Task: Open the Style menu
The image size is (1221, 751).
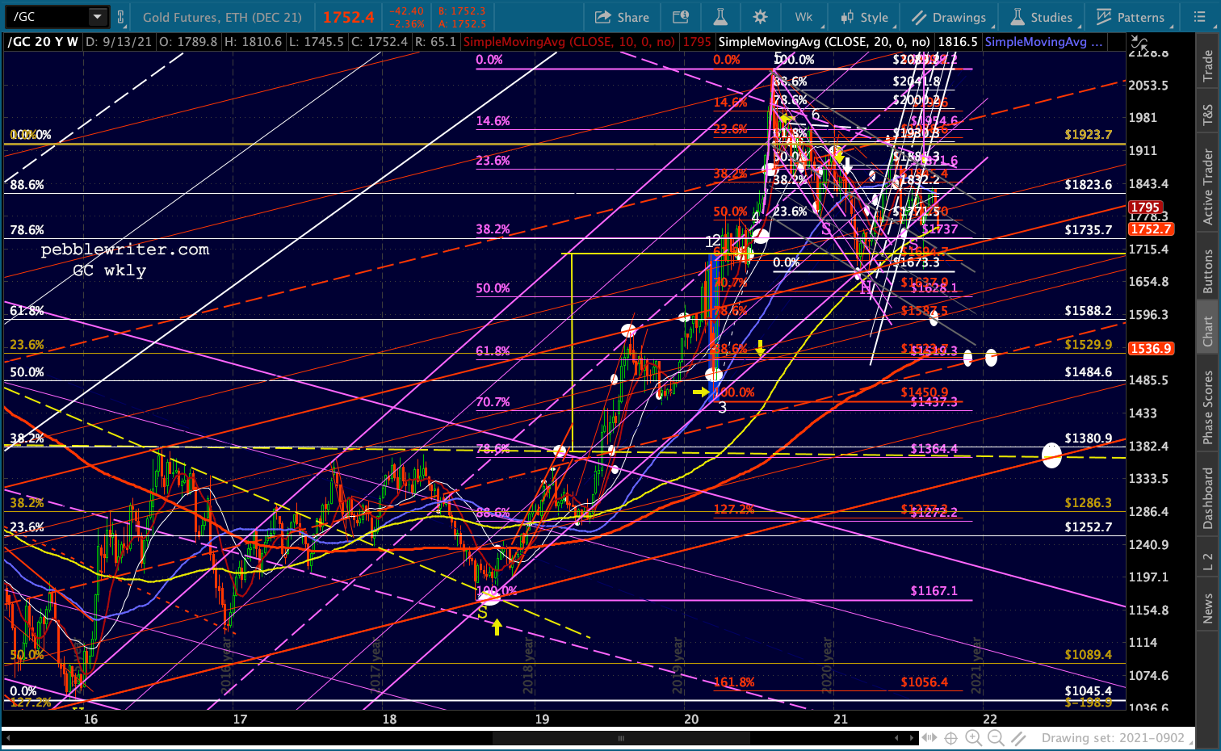Action: [x=864, y=17]
